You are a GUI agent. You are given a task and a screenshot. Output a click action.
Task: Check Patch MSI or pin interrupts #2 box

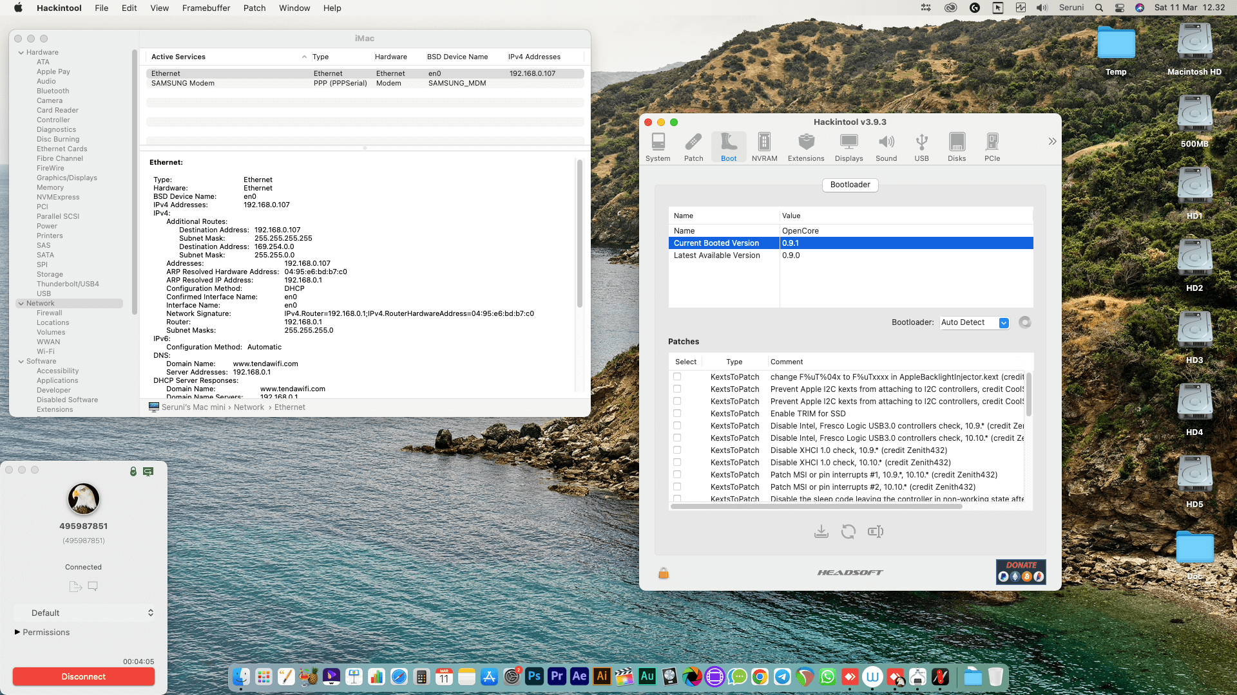677,486
